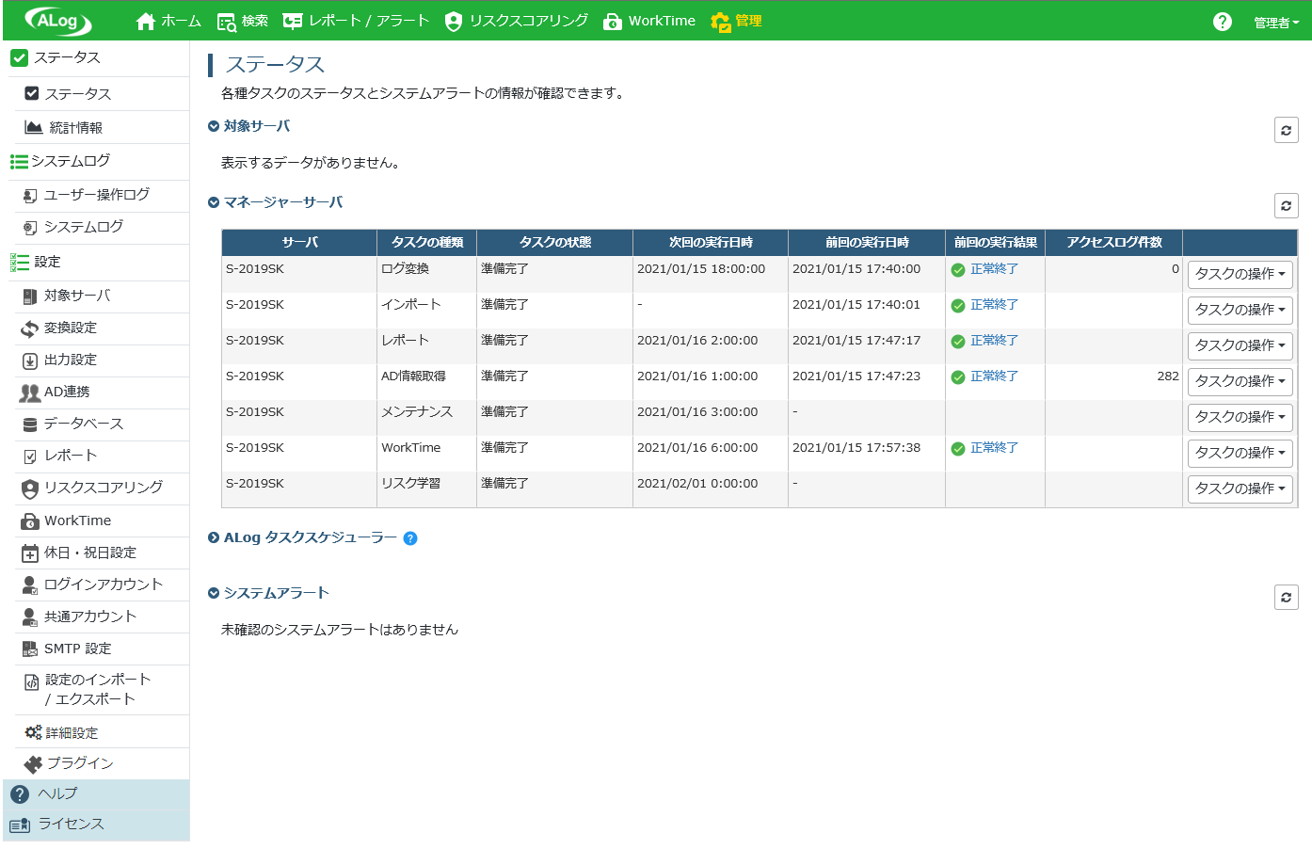Screen dimensions: 1312x849
Task: Click the 282 access log count
Action: [1168, 376]
